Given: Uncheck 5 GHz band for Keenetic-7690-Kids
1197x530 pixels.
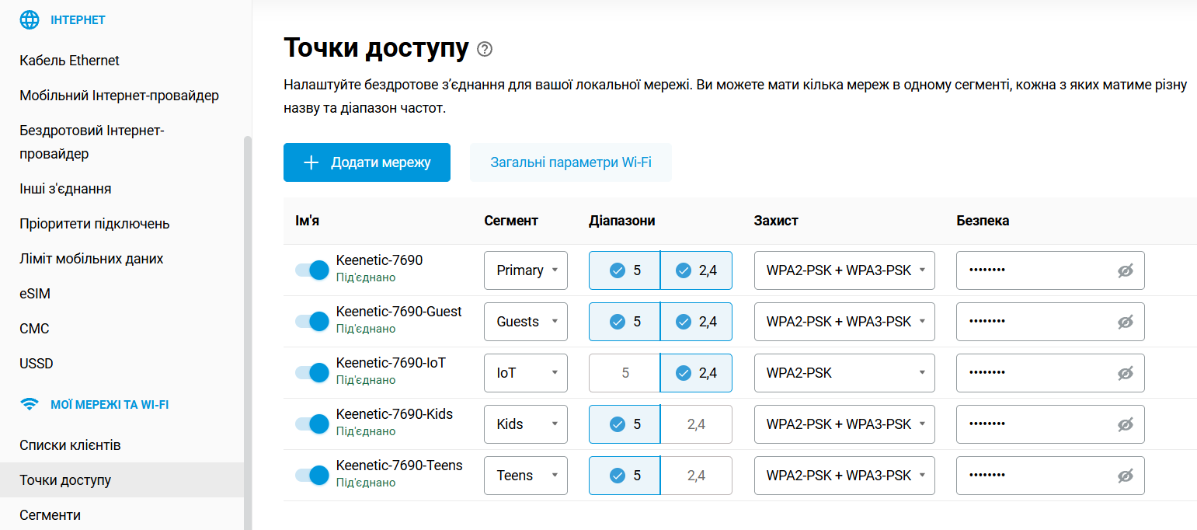Looking at the screenshot, I should (625, 424).
